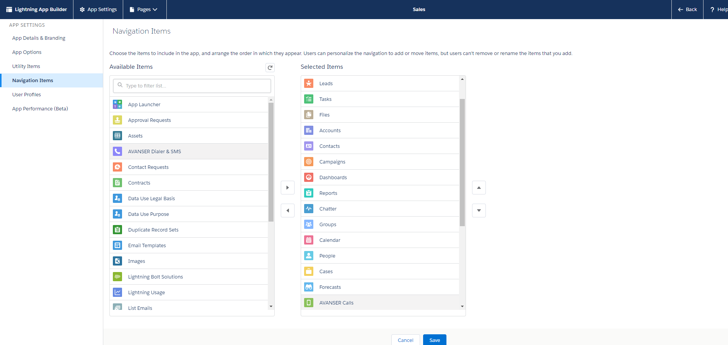Refresh the Available Items list
The width and height of the screenshot is (728, 345).
coord(270,67)
